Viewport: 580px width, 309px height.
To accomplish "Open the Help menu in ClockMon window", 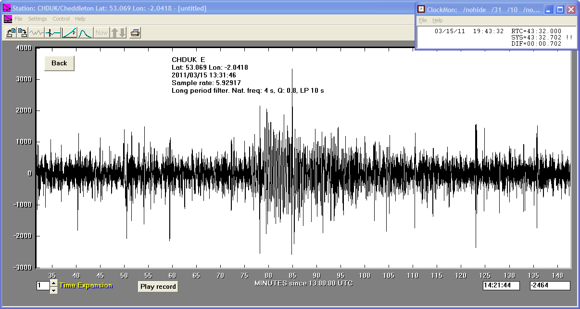I will [438, 20].
